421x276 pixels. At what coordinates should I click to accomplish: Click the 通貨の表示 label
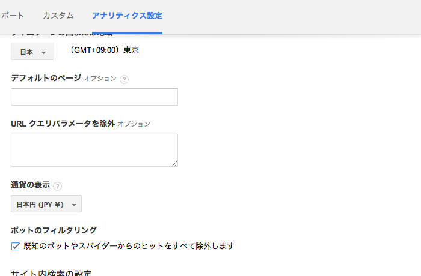click(x=30, y=185)
